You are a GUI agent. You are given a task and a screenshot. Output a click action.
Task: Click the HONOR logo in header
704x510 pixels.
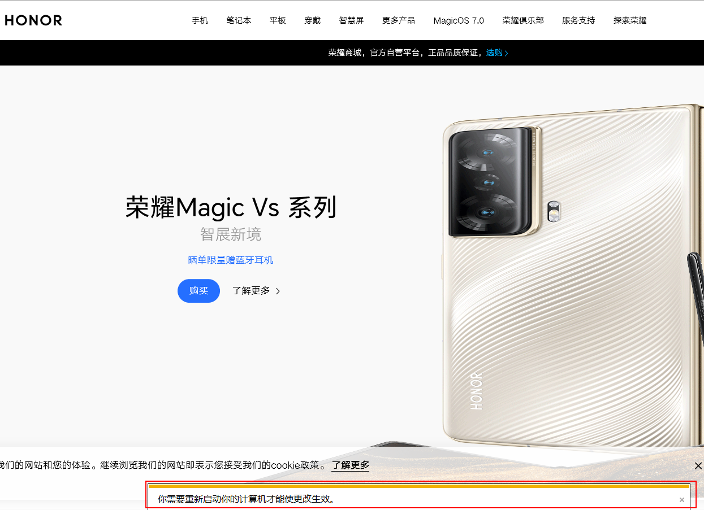coord(33,20)
